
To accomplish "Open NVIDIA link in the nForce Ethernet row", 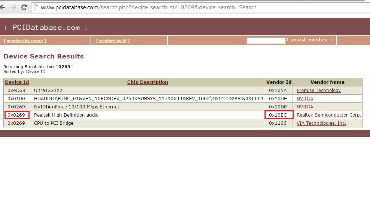I will [x=305, y=107].
